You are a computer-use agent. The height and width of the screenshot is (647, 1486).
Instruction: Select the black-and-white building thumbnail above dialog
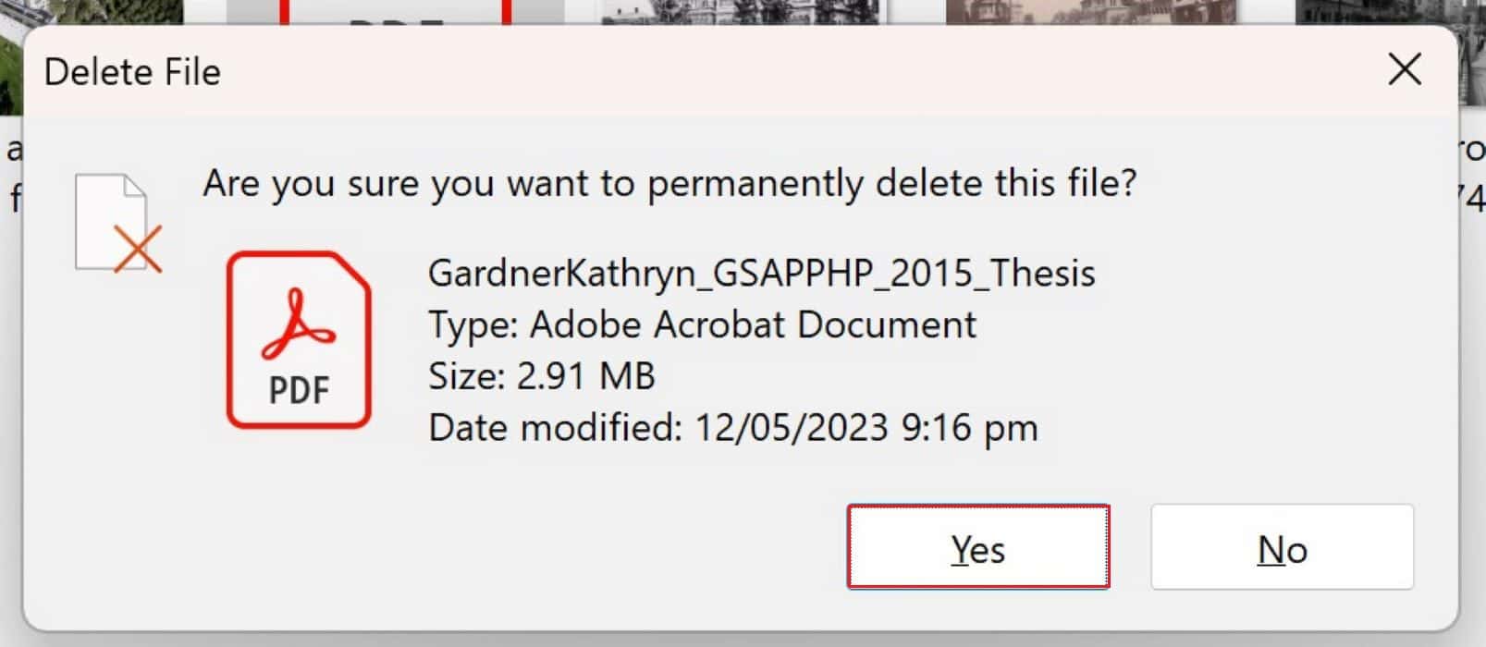coord(743,12)
